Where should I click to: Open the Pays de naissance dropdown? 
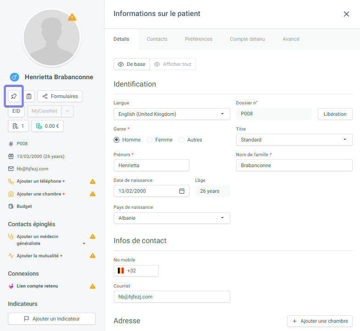point(172,218)
